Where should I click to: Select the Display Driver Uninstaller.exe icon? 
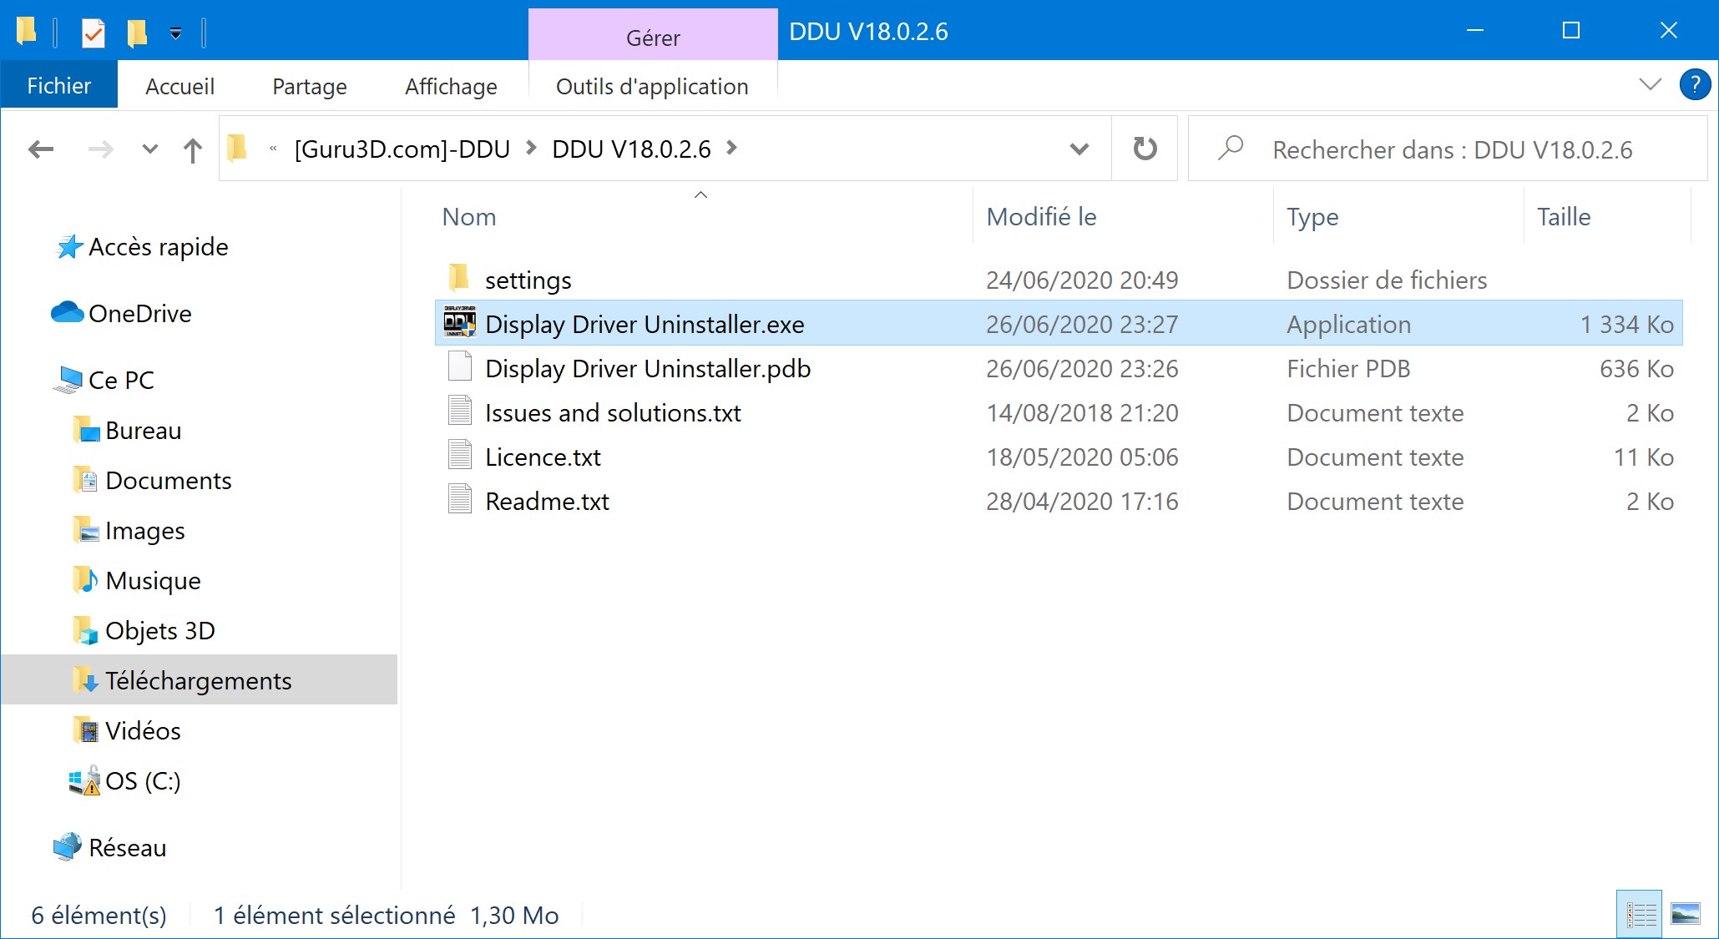tap(459, 322)
